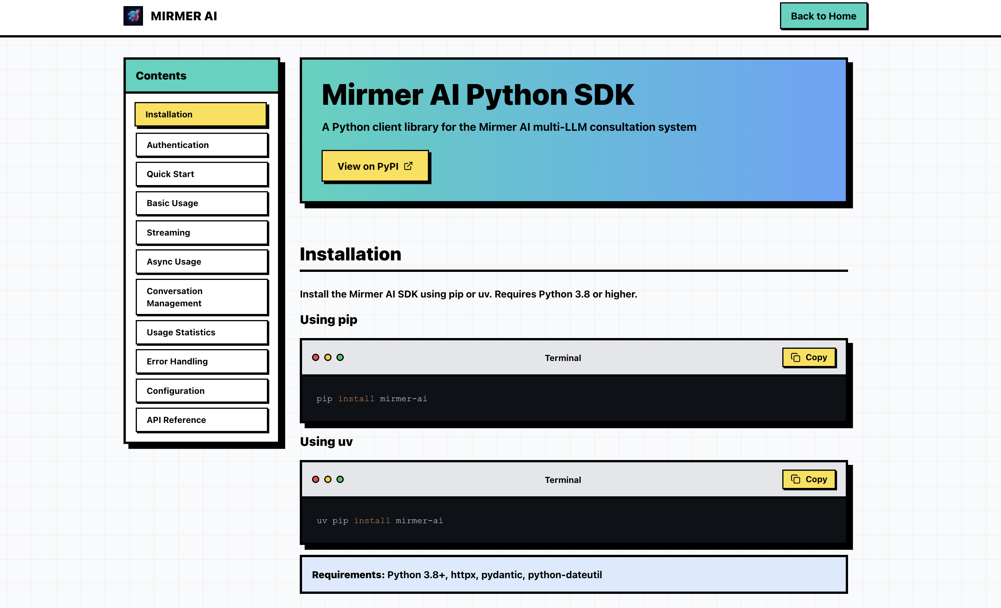Select the highlighted Installation contents item
The image size is (1001, 608).
(x=201, y=114)
